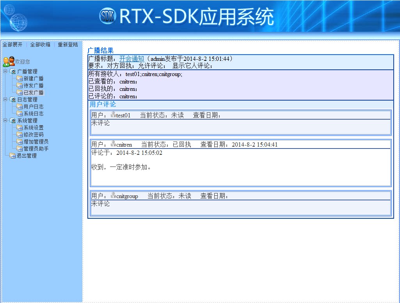Click the 系统设置 folder icon

[x=20, y=128]
